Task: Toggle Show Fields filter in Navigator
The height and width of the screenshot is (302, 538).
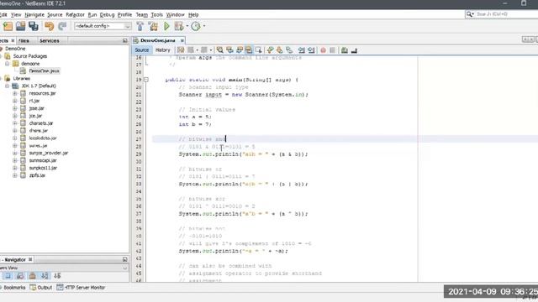Action: 8,276
